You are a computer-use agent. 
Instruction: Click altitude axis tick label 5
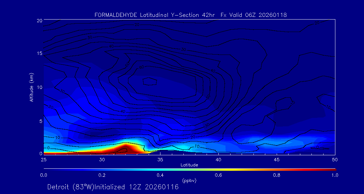click(41, 121)
